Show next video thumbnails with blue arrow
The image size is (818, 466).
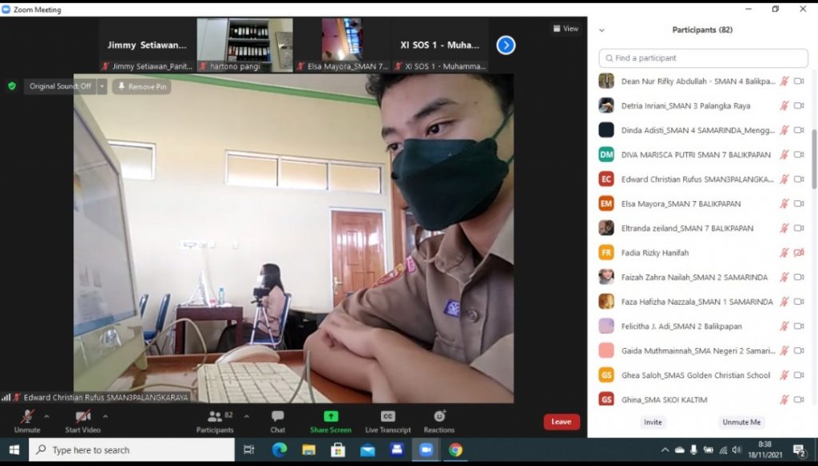pyautogui.click(x=506, y=45)
